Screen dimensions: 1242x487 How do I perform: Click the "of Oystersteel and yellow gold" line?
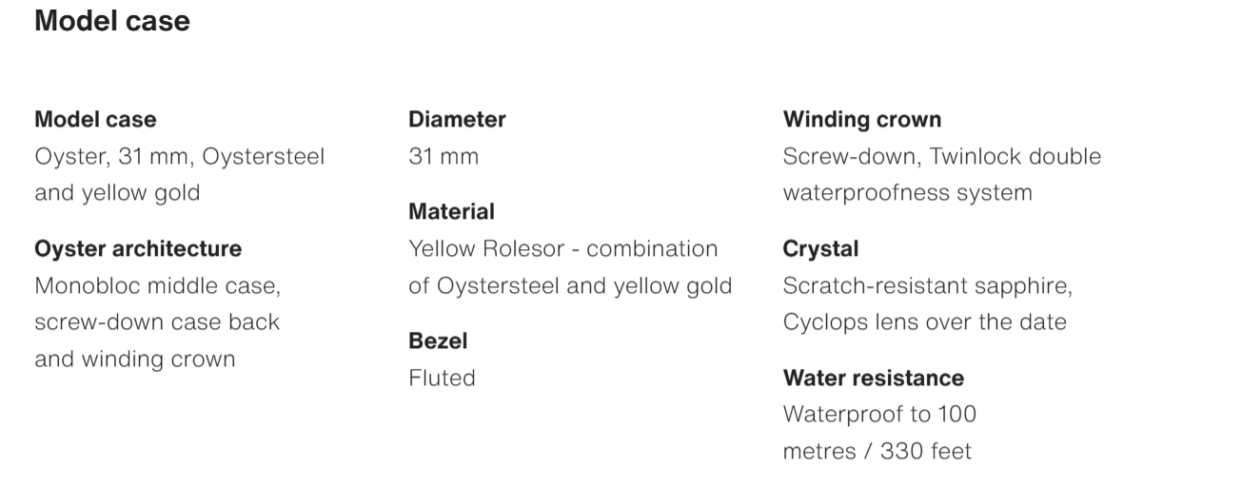click(x=570, y=285)
